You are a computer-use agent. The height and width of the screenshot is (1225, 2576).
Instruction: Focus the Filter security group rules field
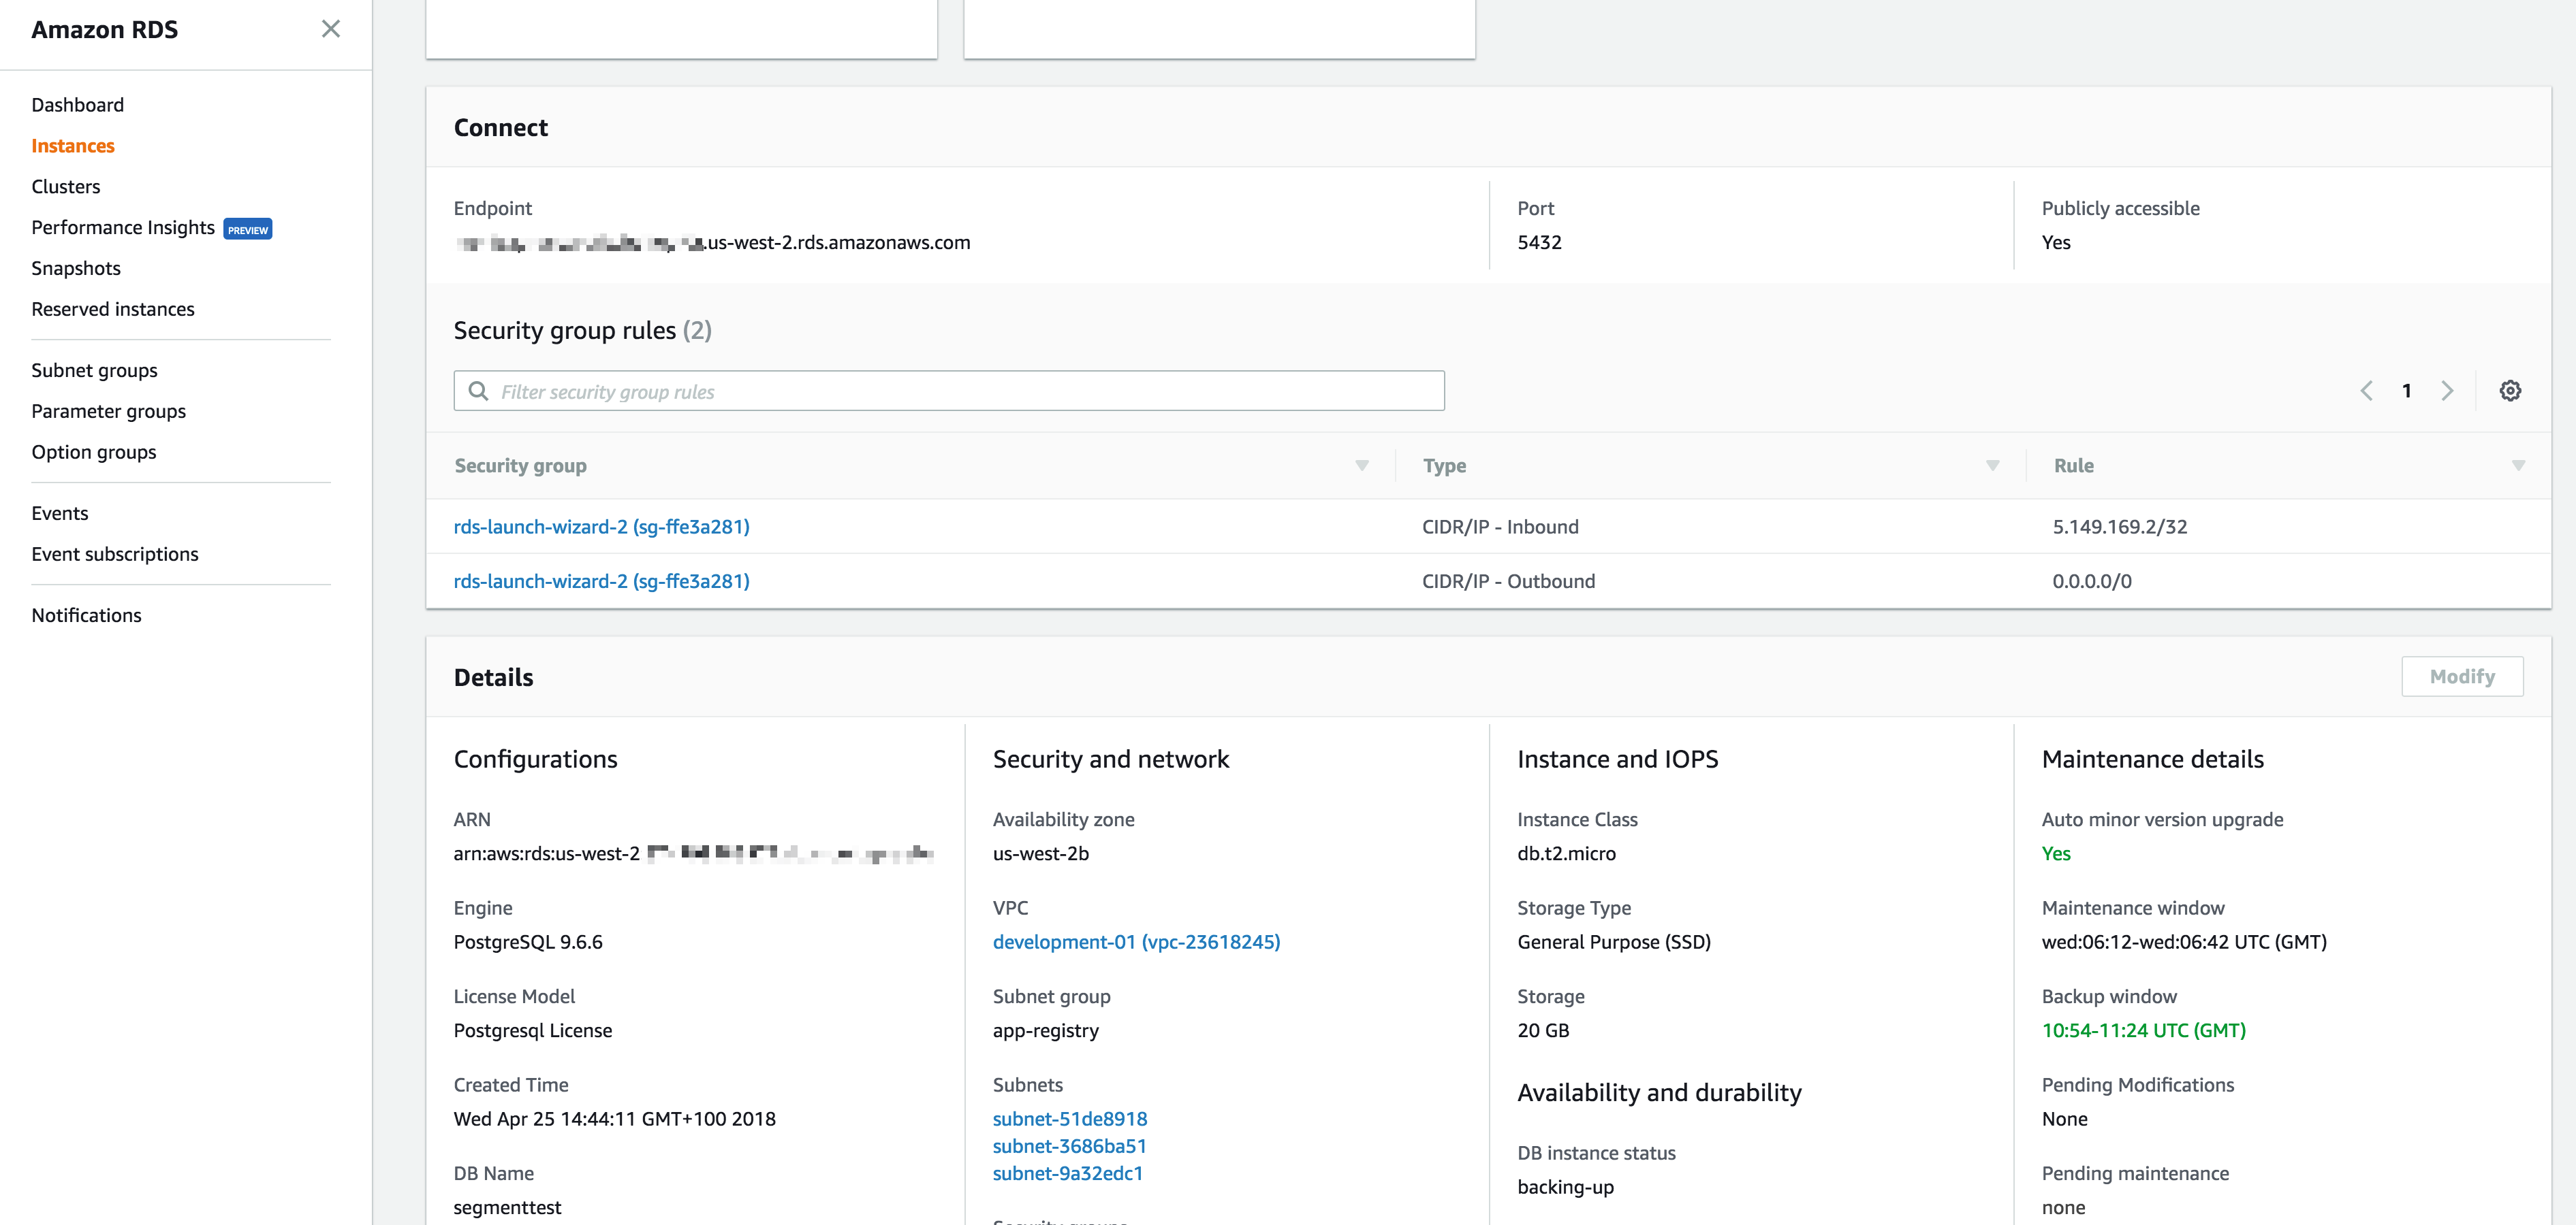960,392
